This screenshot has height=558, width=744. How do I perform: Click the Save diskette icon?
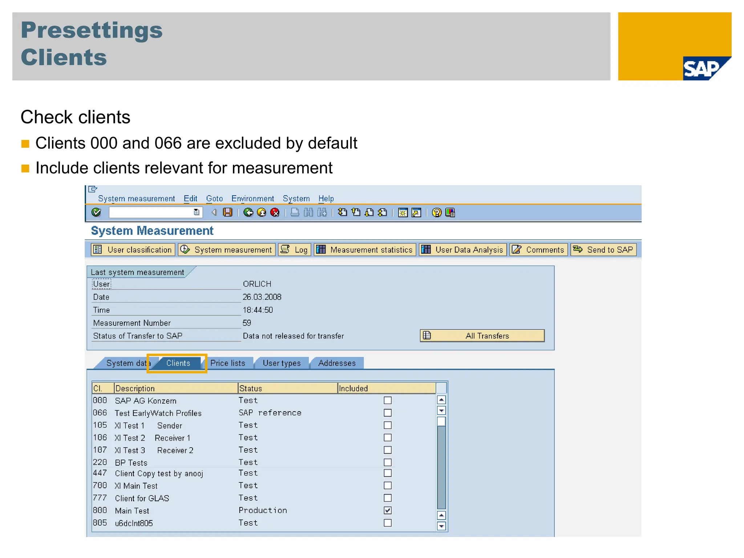pyautogui.click(x=228, y=212)
